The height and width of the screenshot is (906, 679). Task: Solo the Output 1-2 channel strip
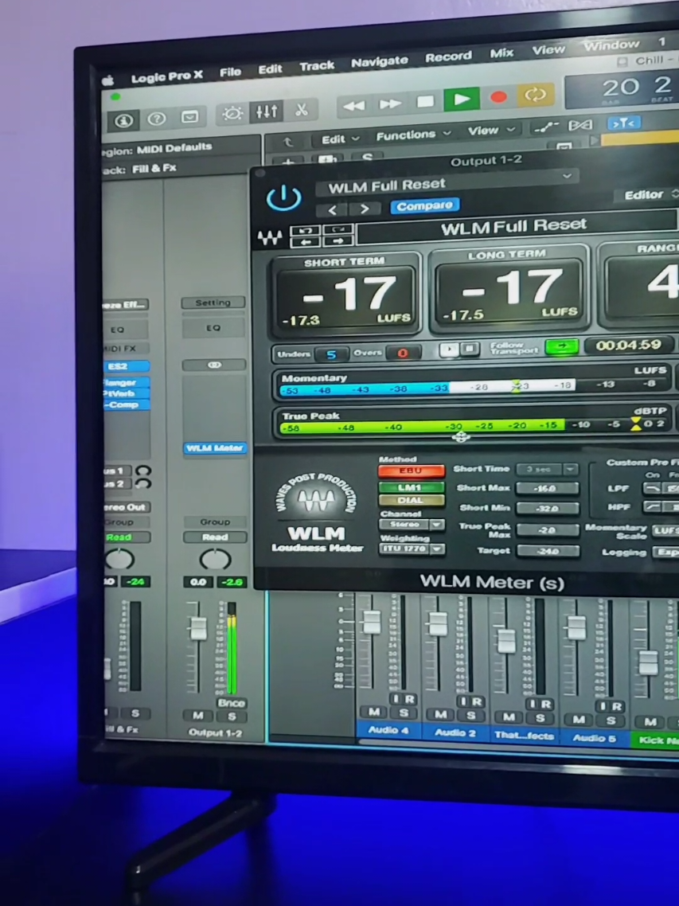(x=232, y=717)
